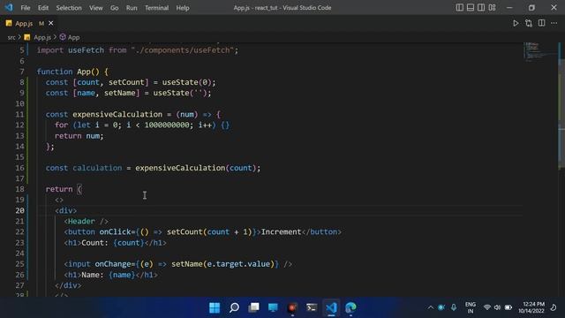Open the ENG IN language switcher

(471, 307)
